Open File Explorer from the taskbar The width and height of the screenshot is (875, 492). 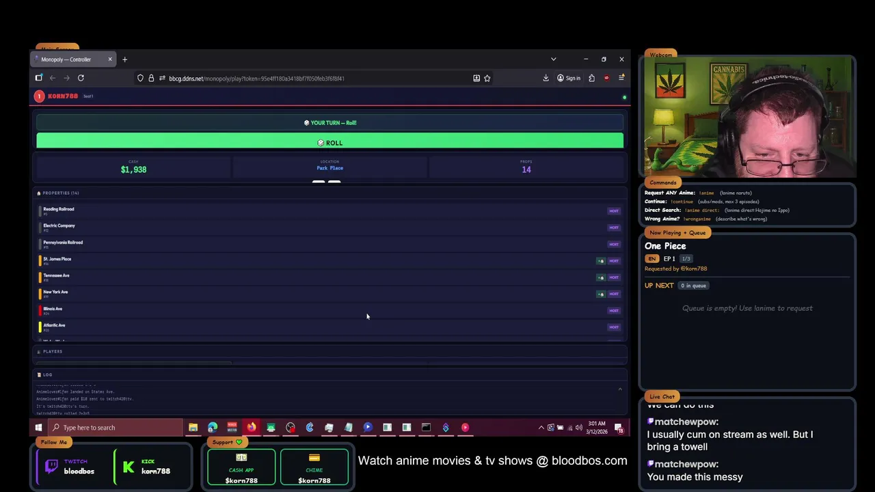coord(193,428)
